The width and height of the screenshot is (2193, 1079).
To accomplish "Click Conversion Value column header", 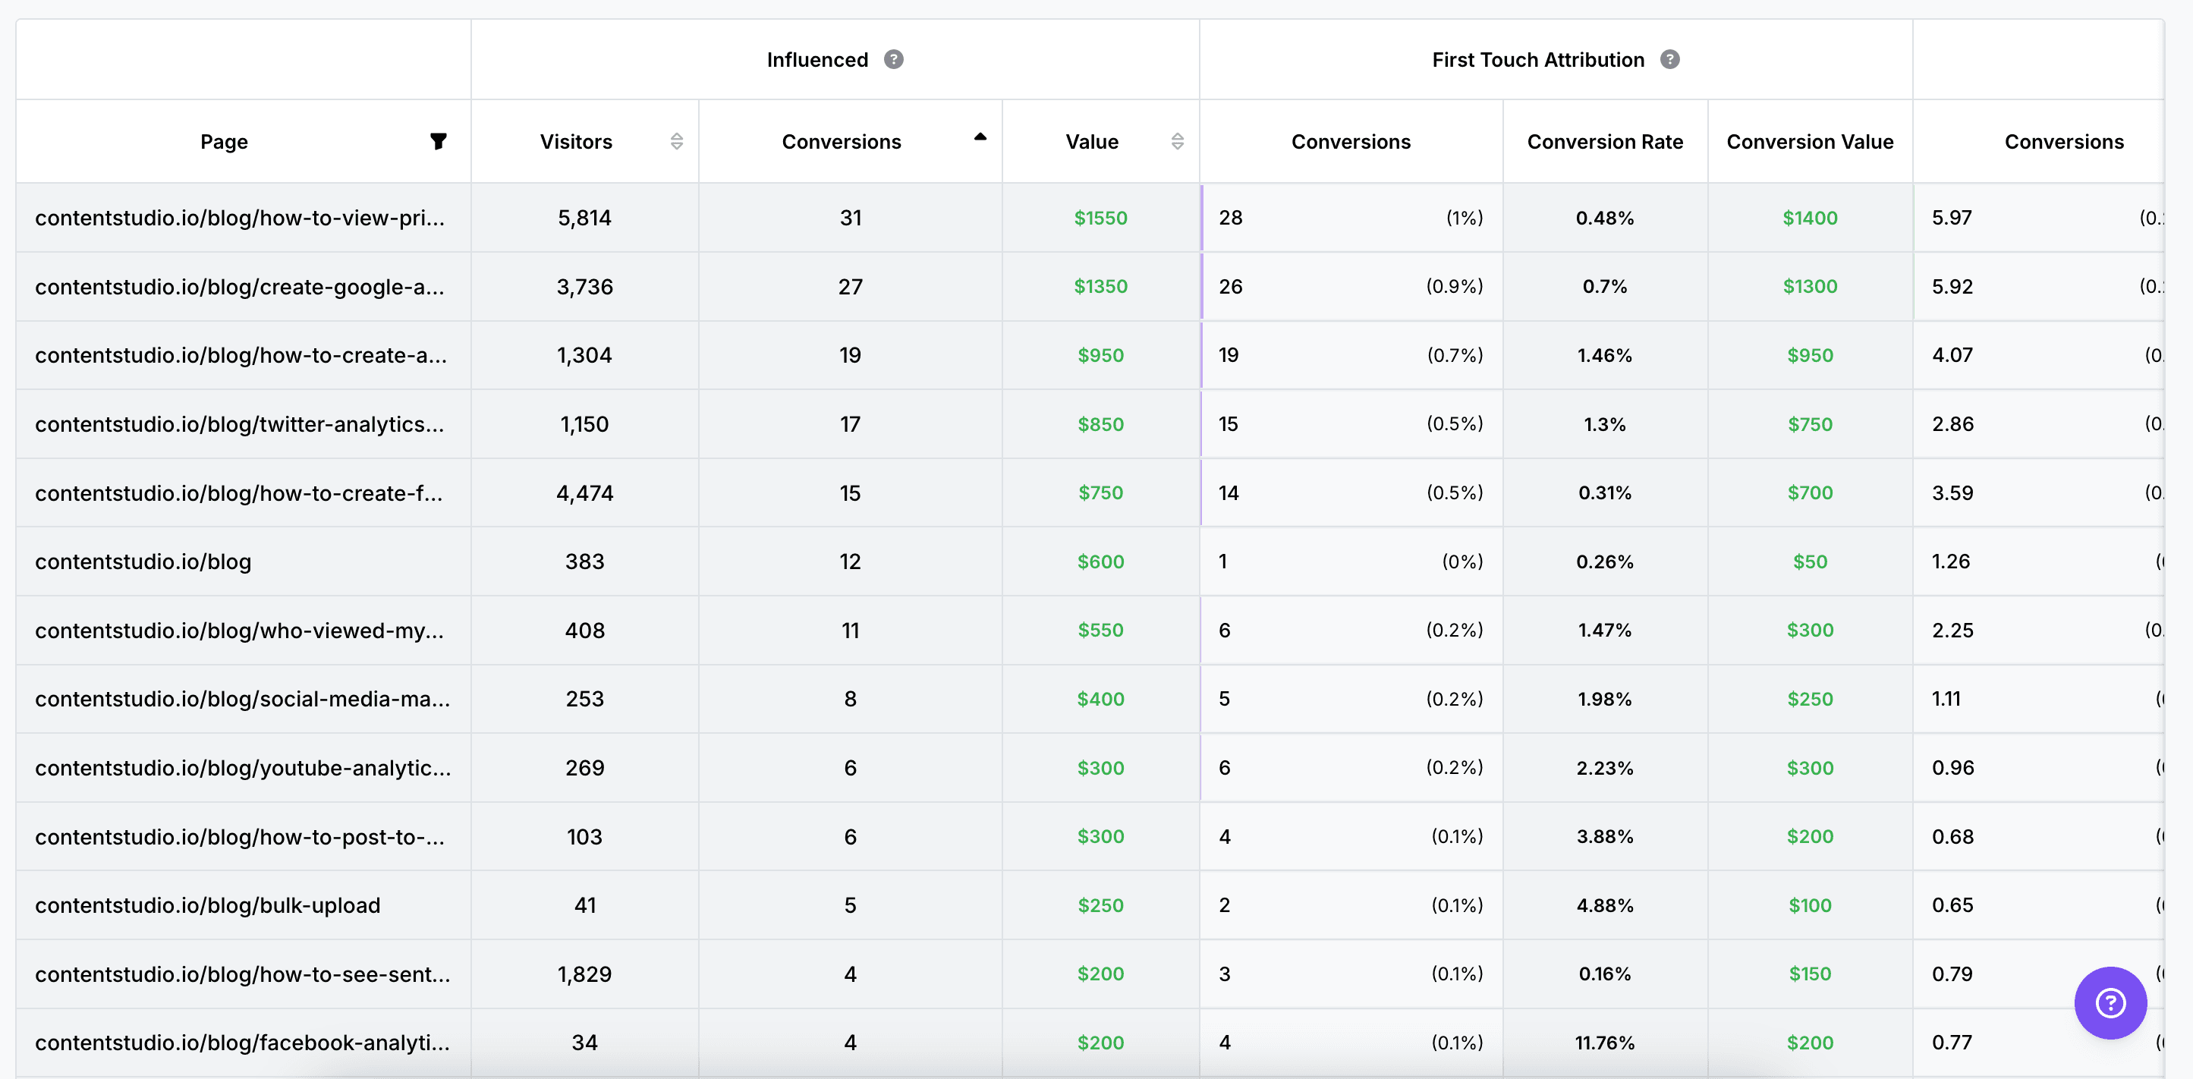I will pyautogui.click(x=1809, y=142).
